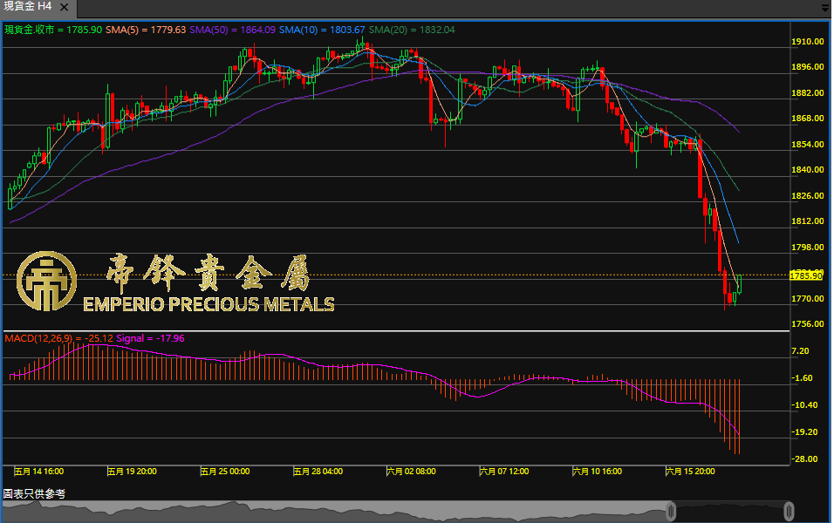The image size is (834, 523).
Task: Click the yellow current price tag 1785.90
Action: 805,275
